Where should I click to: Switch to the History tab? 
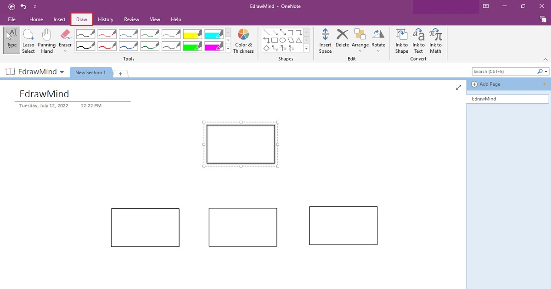point(106,19)
